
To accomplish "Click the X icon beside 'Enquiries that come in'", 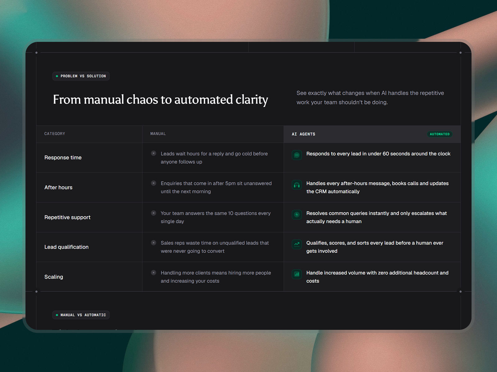I will (x=153, y=183).
